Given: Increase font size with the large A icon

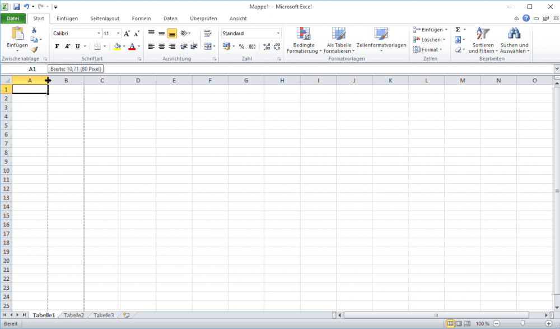Looking at the screenshot, I should point(127,33).
